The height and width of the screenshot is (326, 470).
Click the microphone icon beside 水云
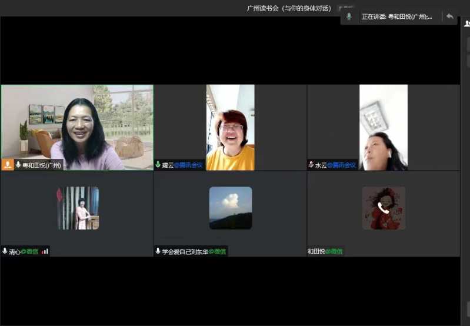pos(311,165)
